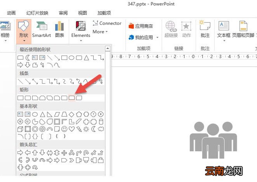Insert the cloud shape
This screenshot has height=182, width=257.
coord(101,129)
